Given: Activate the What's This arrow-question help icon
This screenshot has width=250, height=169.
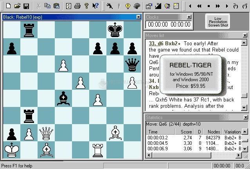Looking at the screenshot, I should [95, 6].
